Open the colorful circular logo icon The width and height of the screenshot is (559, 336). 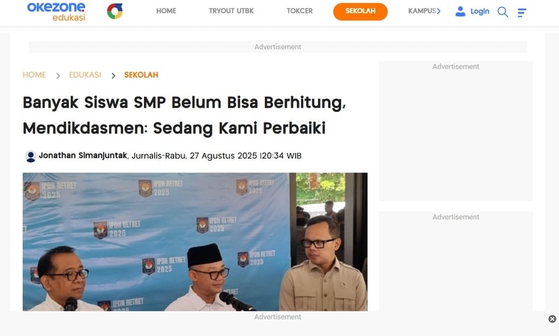(x=115, y=11)
